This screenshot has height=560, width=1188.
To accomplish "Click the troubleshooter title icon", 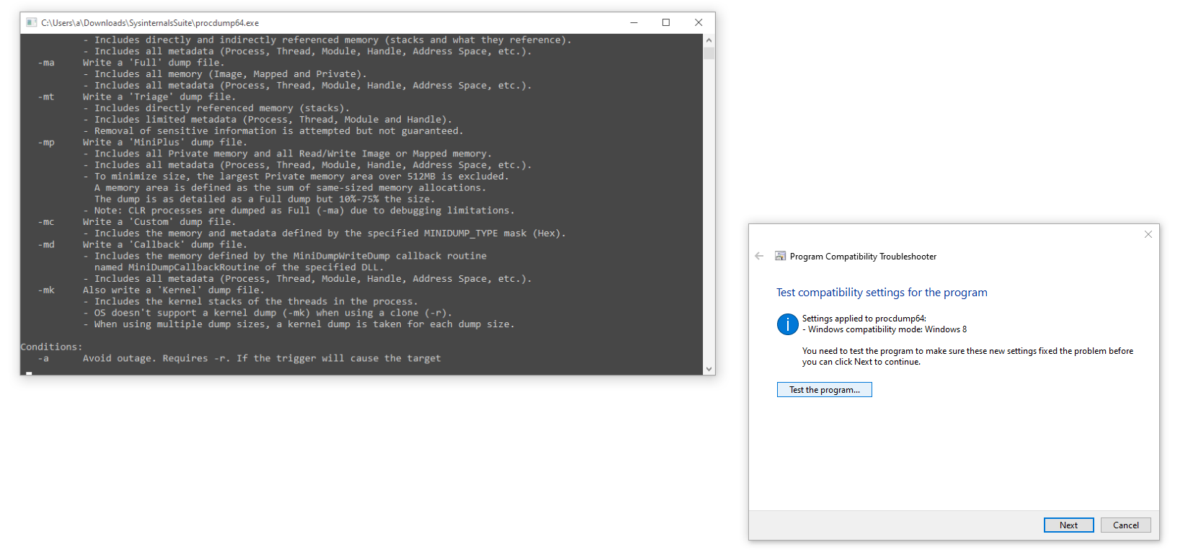I will click(780, 256).
